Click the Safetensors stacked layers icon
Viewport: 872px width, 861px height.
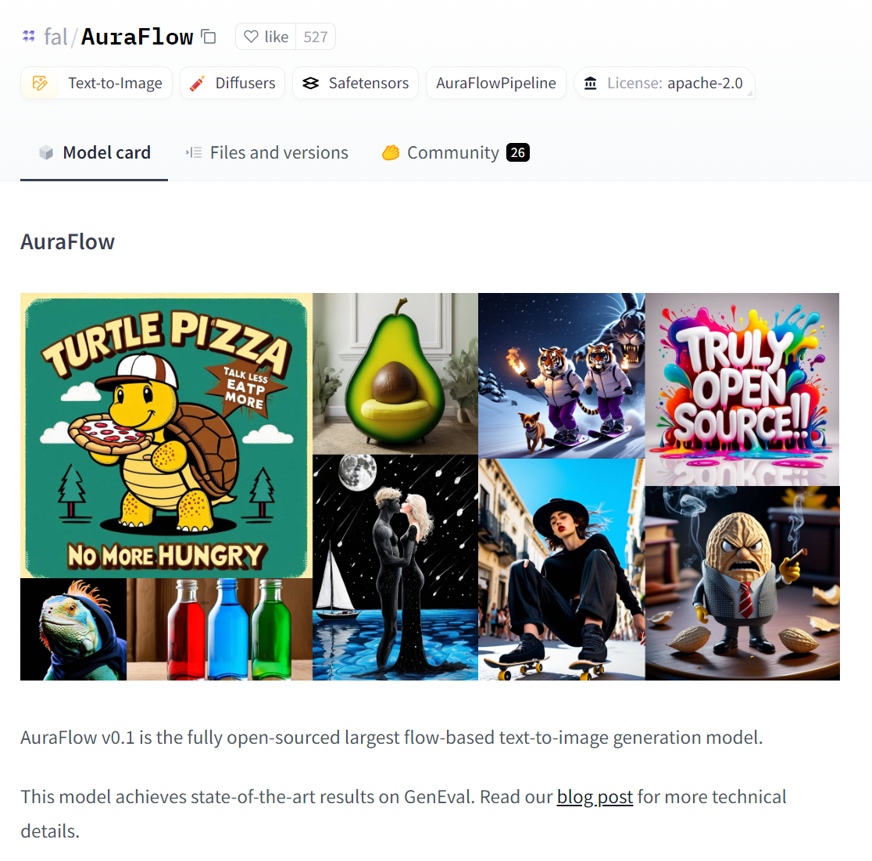[x=310, y=83]
